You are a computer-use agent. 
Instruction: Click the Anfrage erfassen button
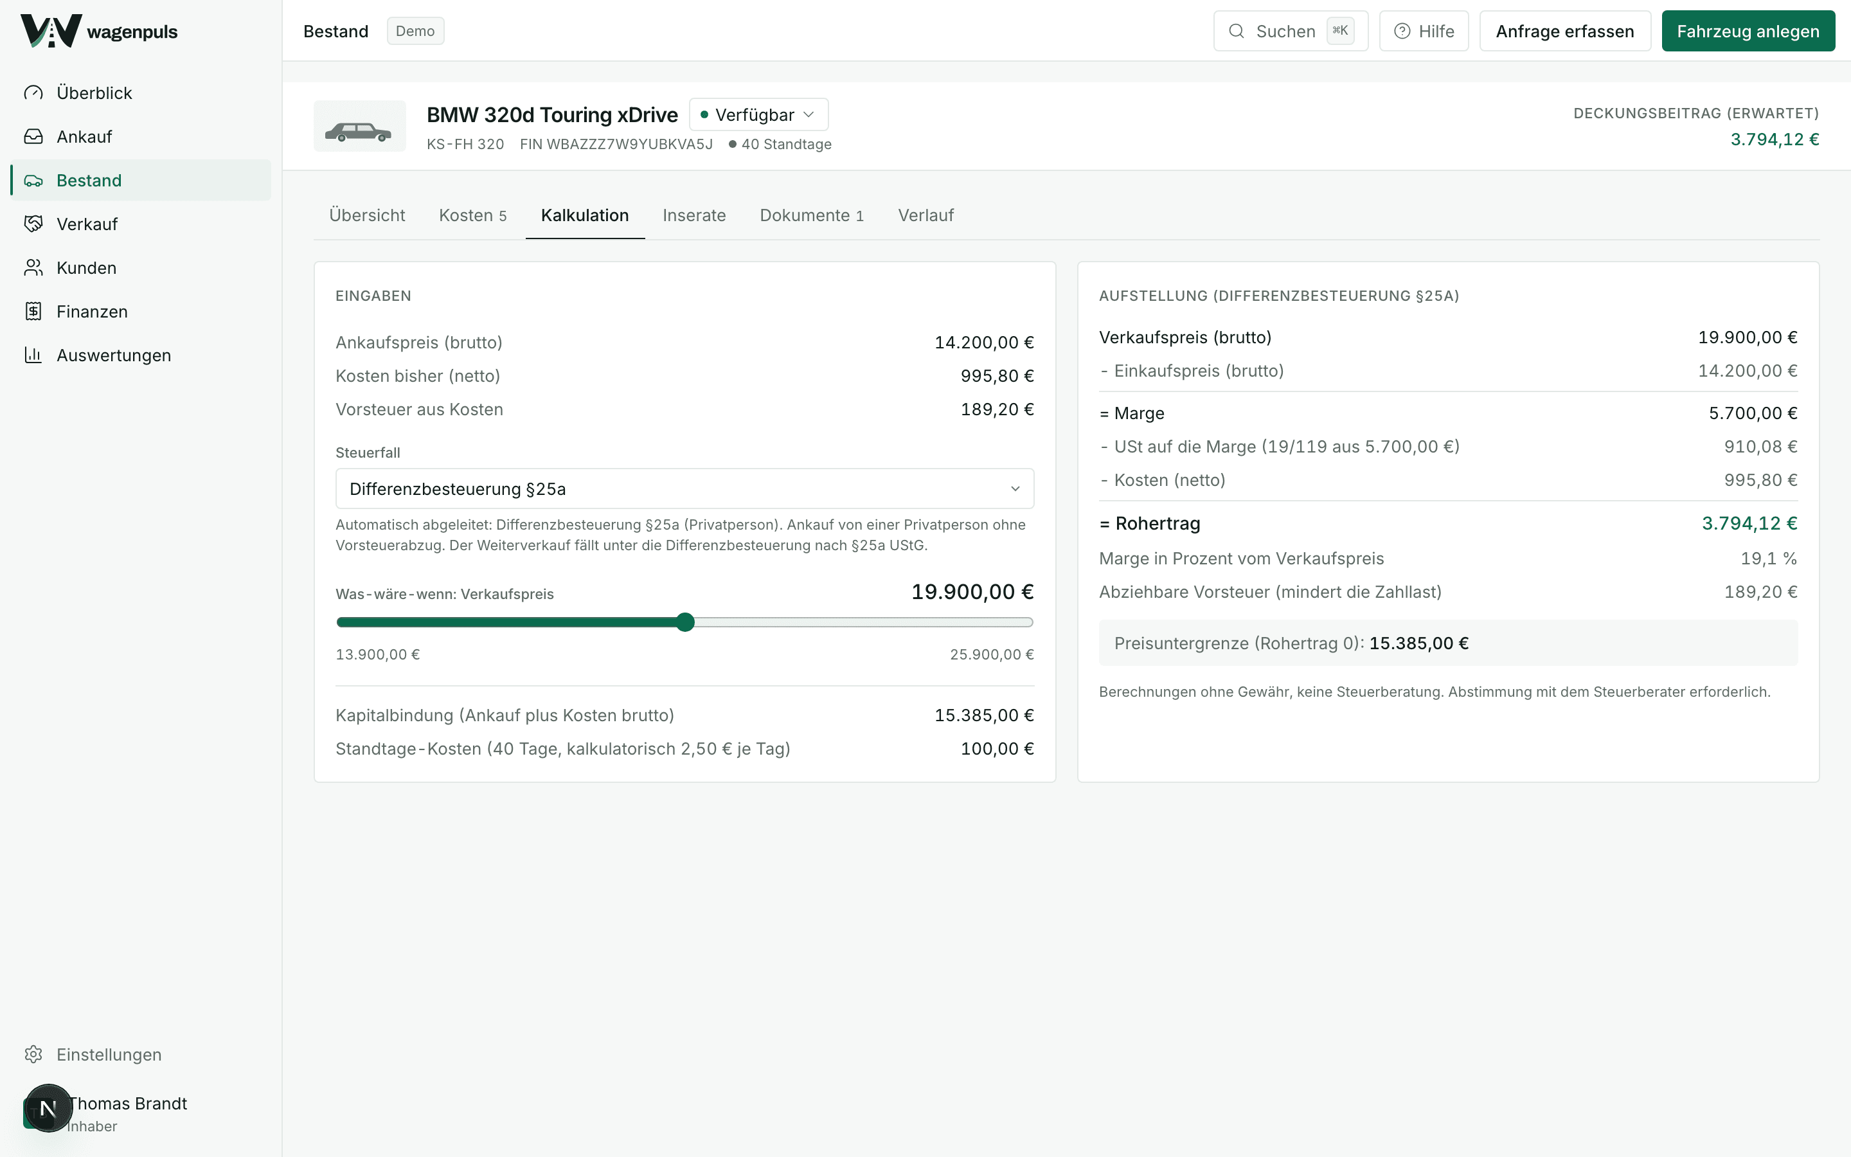tap(1565, 31)
